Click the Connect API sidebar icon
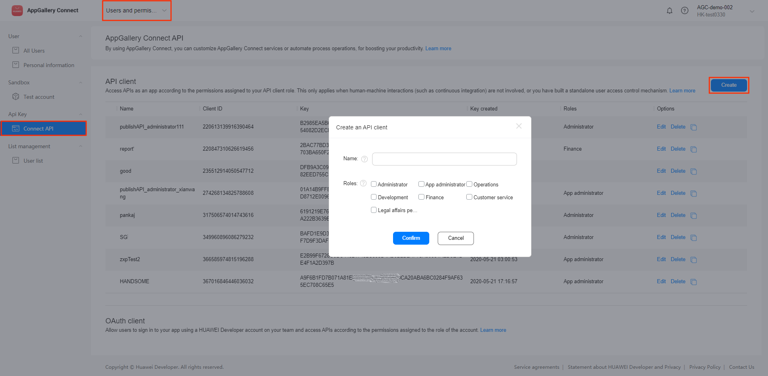Viewport: 768px width, 376px height. 16,129
